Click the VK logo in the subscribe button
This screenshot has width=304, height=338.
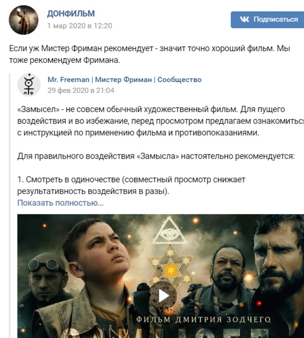coord(244,19)
